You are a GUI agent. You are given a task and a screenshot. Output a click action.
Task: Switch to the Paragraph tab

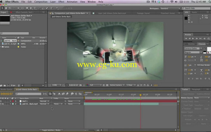pyautogui.click(x=196, y=89)
